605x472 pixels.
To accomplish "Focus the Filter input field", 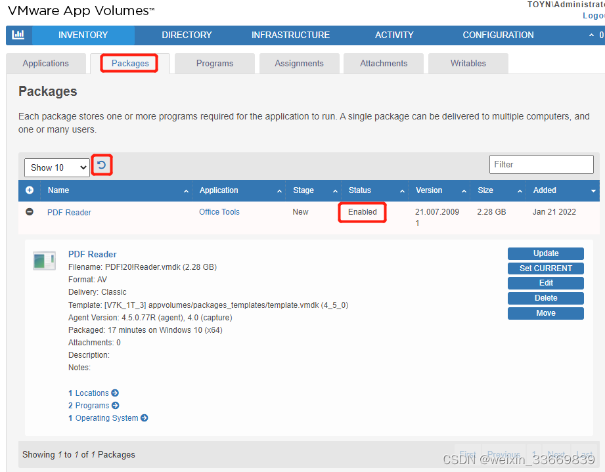I will (541, 164).
